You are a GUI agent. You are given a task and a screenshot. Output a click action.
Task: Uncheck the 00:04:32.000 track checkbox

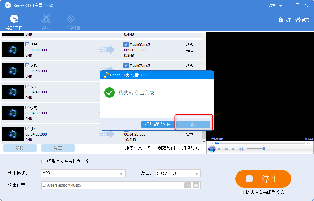pyautogui.click(x=27, y=108)
